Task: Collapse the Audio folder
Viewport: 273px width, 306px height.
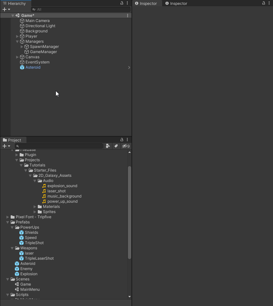Action: pos(35,181)
